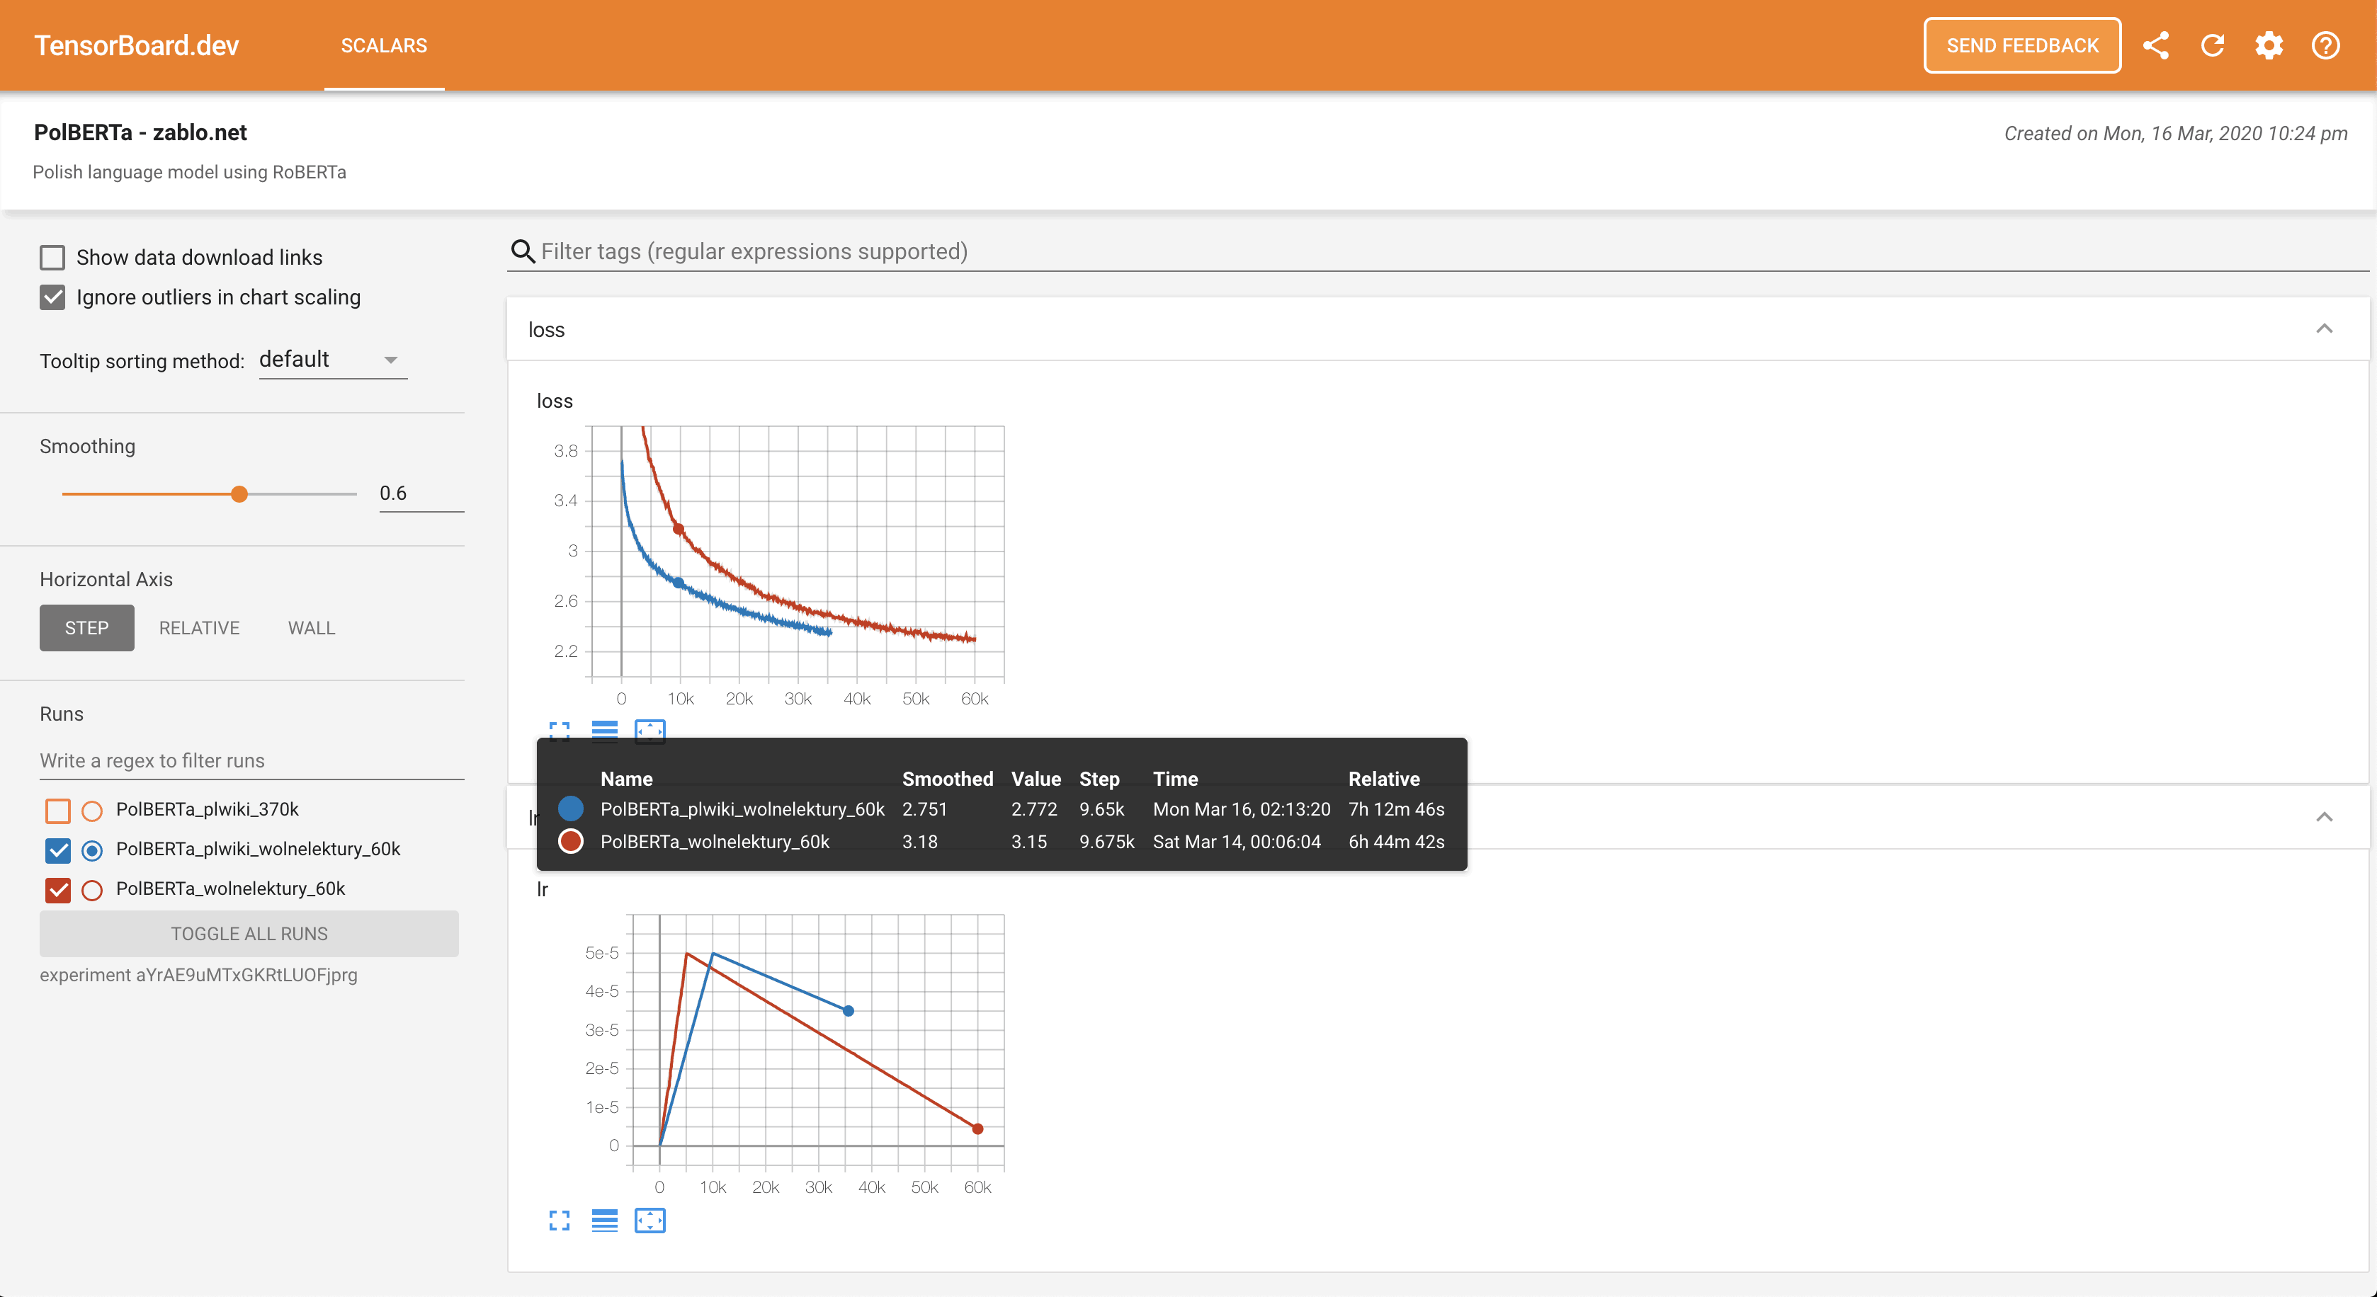
Task: Open the Tooltip sorting method dropdown
Action: [x=332, y=360]
